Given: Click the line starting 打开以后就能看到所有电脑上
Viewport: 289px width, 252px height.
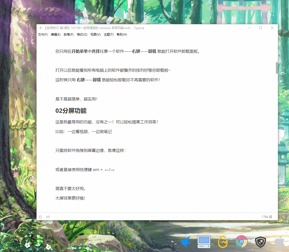Looking at the screenshot, I should pos(113,70).
